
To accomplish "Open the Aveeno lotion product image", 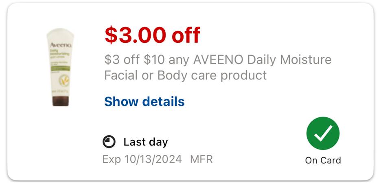I will (60, 67).
